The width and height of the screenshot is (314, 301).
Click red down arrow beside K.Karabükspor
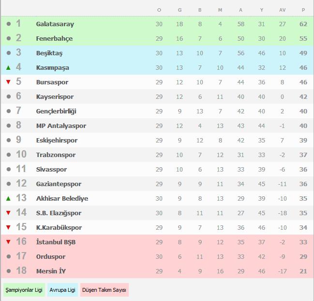tap(8, 228)
